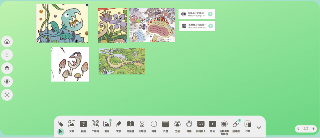The width and height of the screenshot is (320, 138).
Task: Open the 分組 grouping tool
Action: 177,126
